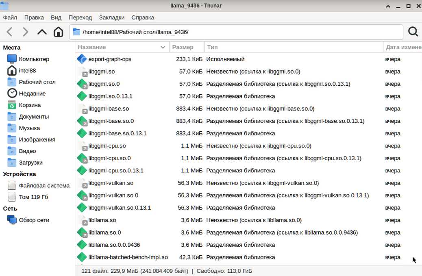
Task: Click the export-graph-ops executable icon
Action: click(x=82, y=59)
